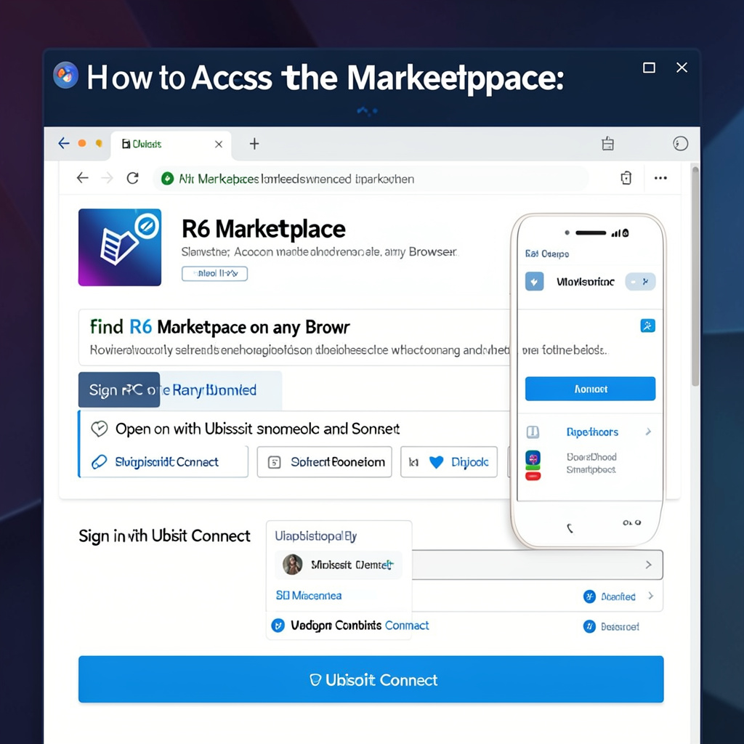Click the calendar icon in tab bar
The height and width of the screenshot is (744, 744).
pos(608,144)
